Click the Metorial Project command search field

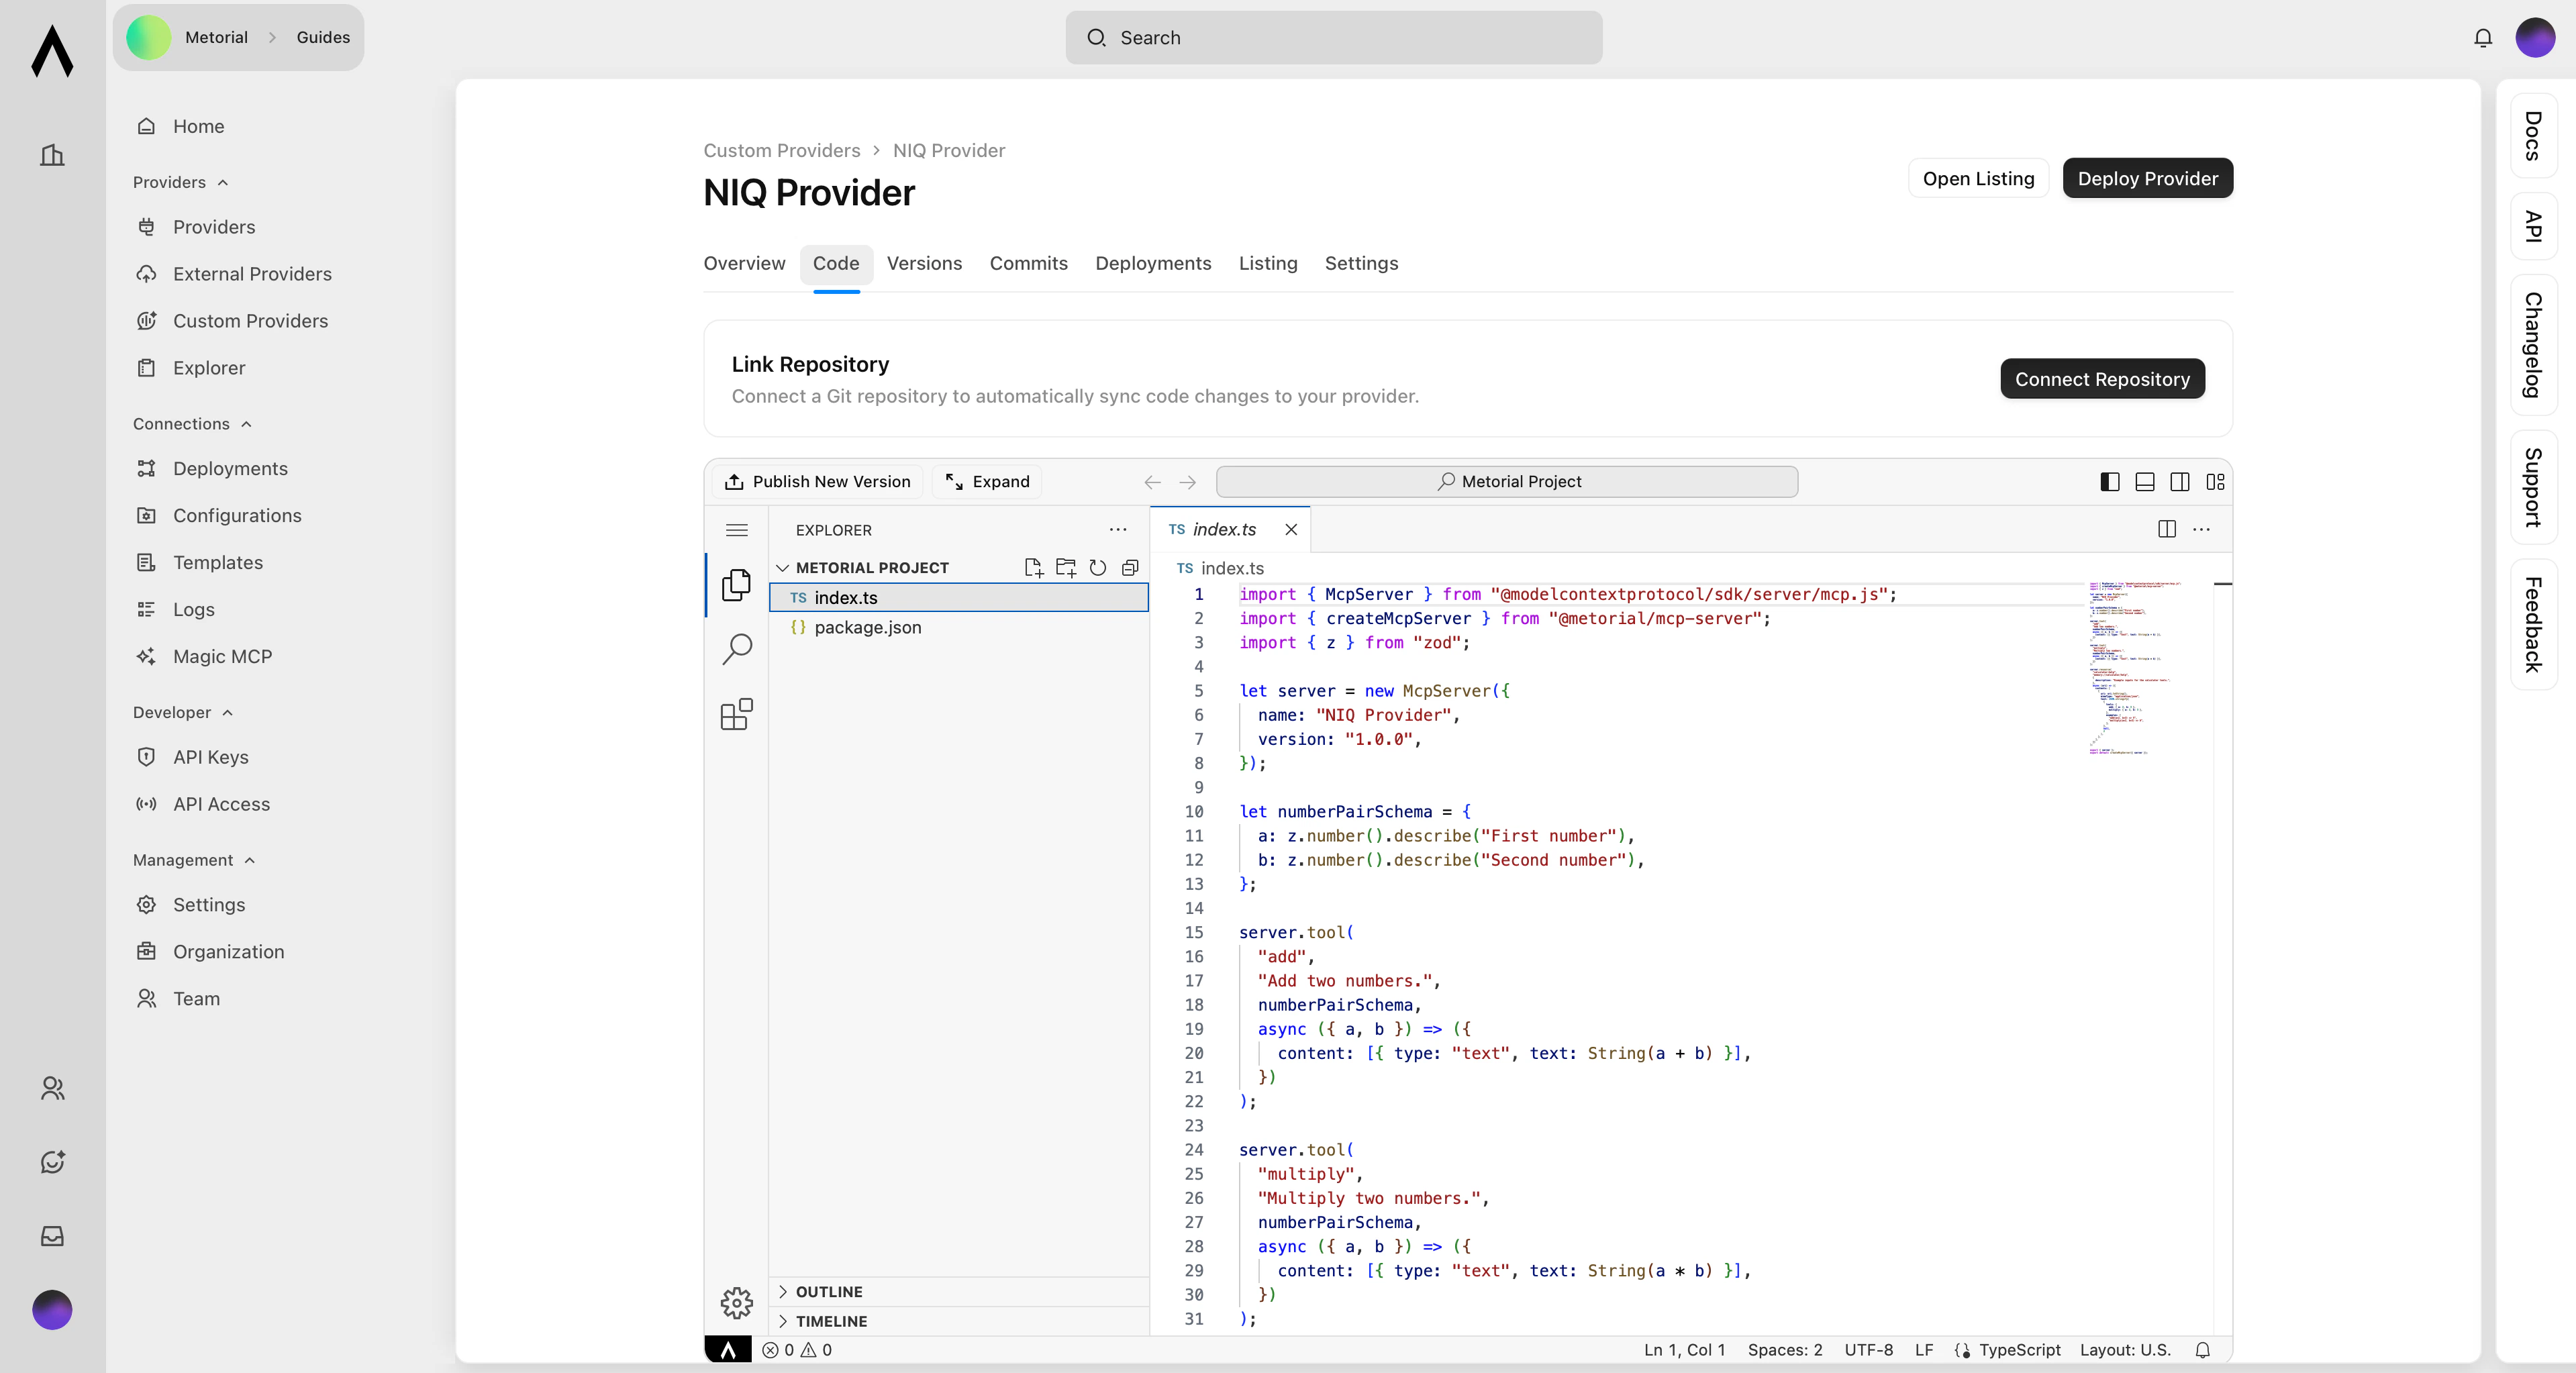click(x=1507, y=481)
